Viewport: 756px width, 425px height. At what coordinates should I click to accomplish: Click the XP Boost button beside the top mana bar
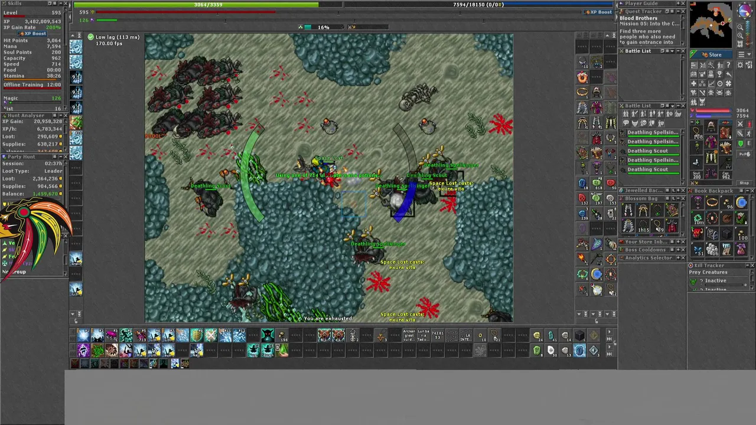pos(598,12)
